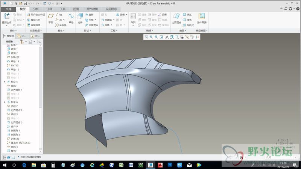301x169 pixels.
Task: Open Calculator from the taskbar
Action: pos(53,165)
